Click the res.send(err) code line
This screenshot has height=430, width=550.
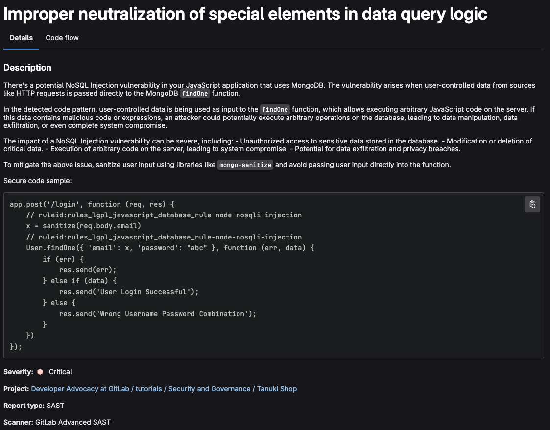coord(88,270)
